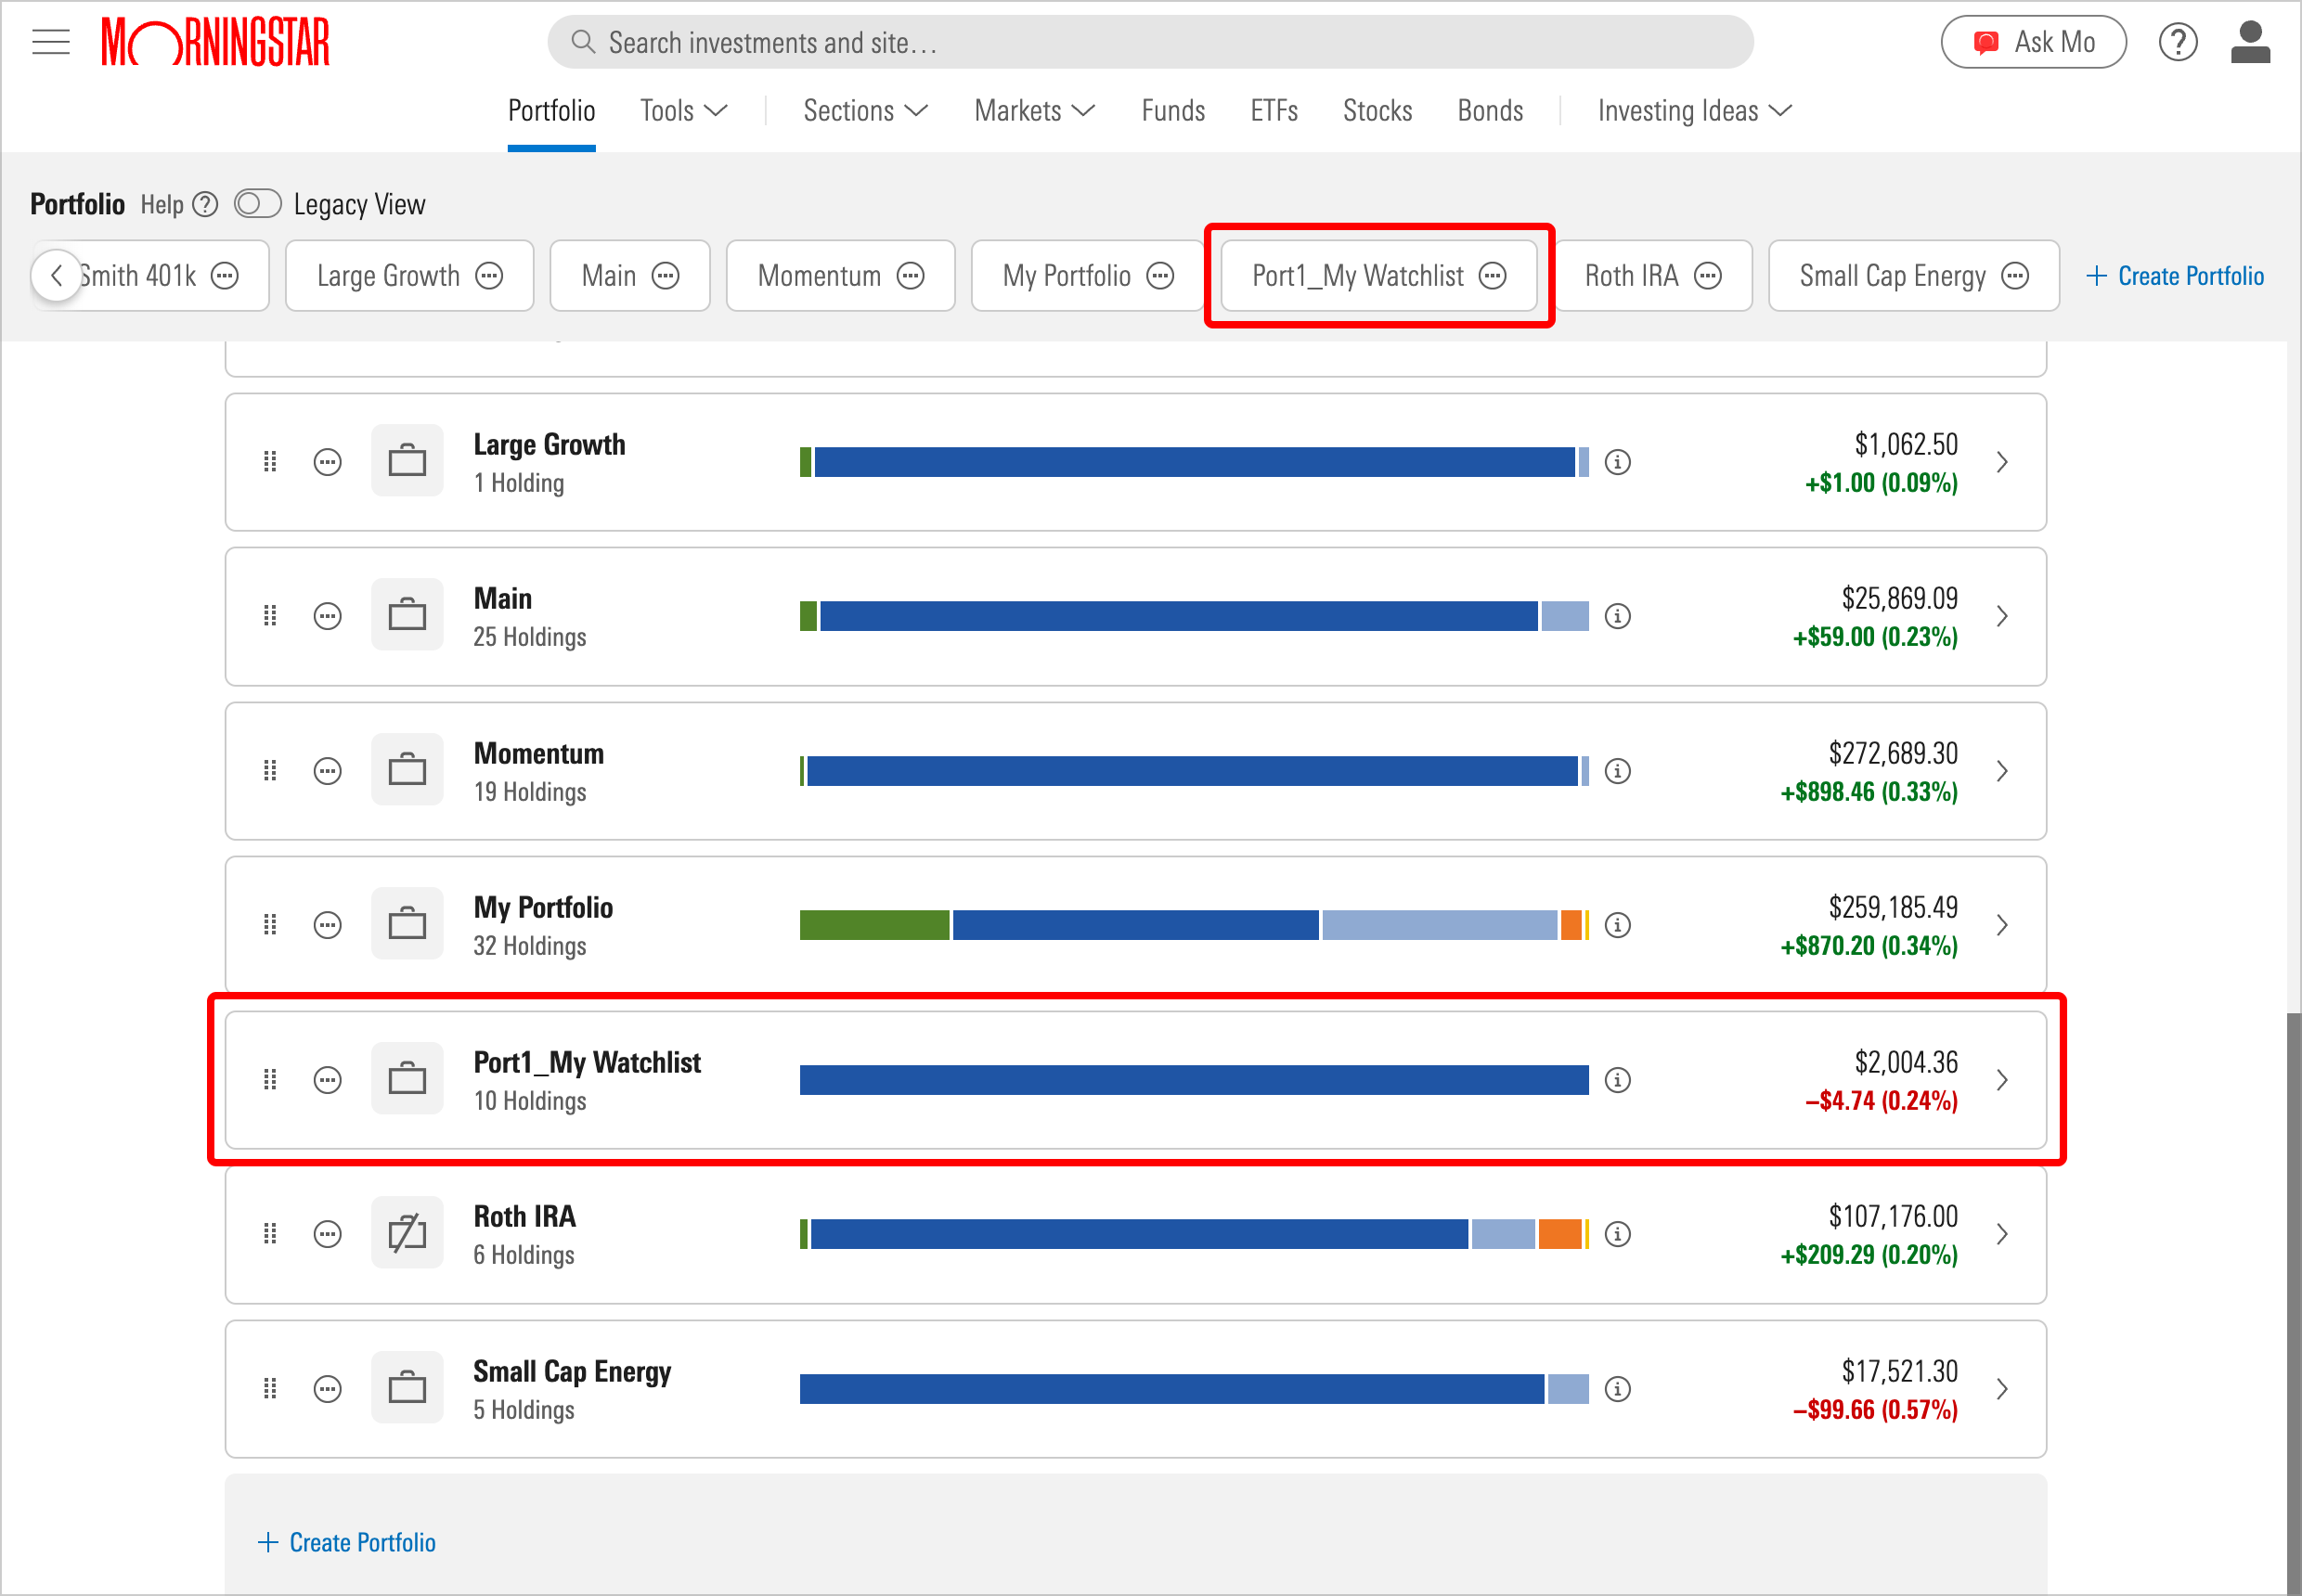Screen dimensions: 2302x1596
Task: Open the help question mark icon in header
Action: click(x=2177, y=42)
